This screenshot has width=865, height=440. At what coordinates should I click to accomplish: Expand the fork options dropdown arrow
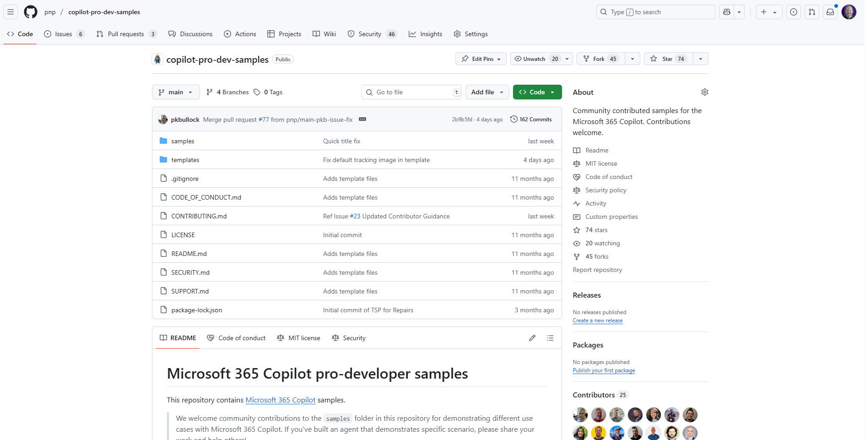tap(633, 59)
